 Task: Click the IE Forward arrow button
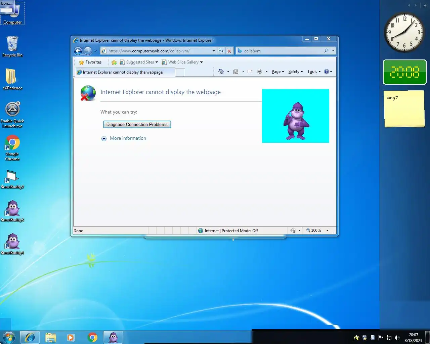coord(88,51)
